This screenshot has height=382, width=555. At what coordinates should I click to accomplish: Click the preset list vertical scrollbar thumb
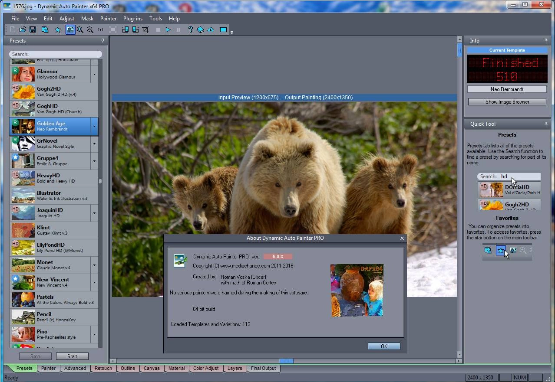(100, 181)
